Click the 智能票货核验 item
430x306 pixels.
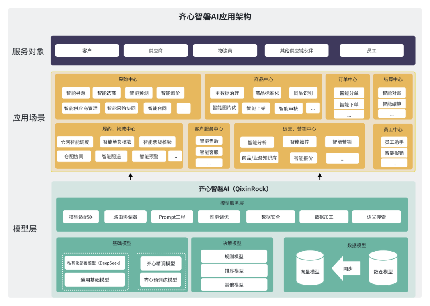(157, 142)
